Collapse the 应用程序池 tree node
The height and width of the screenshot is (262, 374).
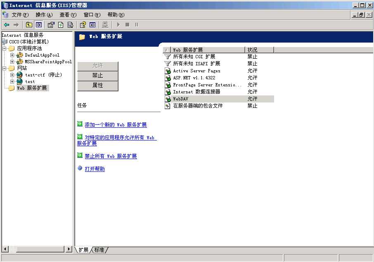(4, 48)
